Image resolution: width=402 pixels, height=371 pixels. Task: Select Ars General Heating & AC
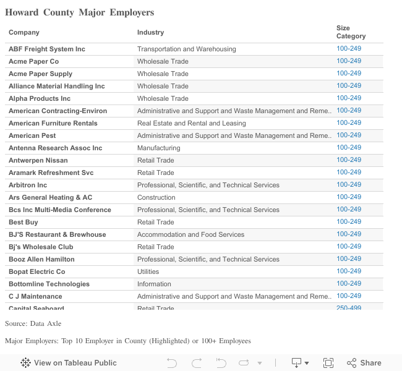(x=50, y=197)
